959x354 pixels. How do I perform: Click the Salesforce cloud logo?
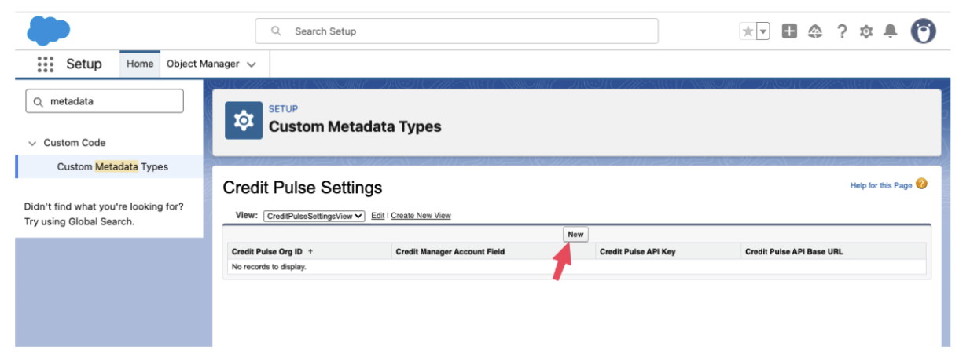pos(48,31)
